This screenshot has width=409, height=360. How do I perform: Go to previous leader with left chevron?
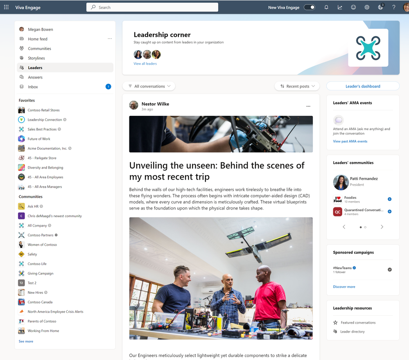coord(344,227)
